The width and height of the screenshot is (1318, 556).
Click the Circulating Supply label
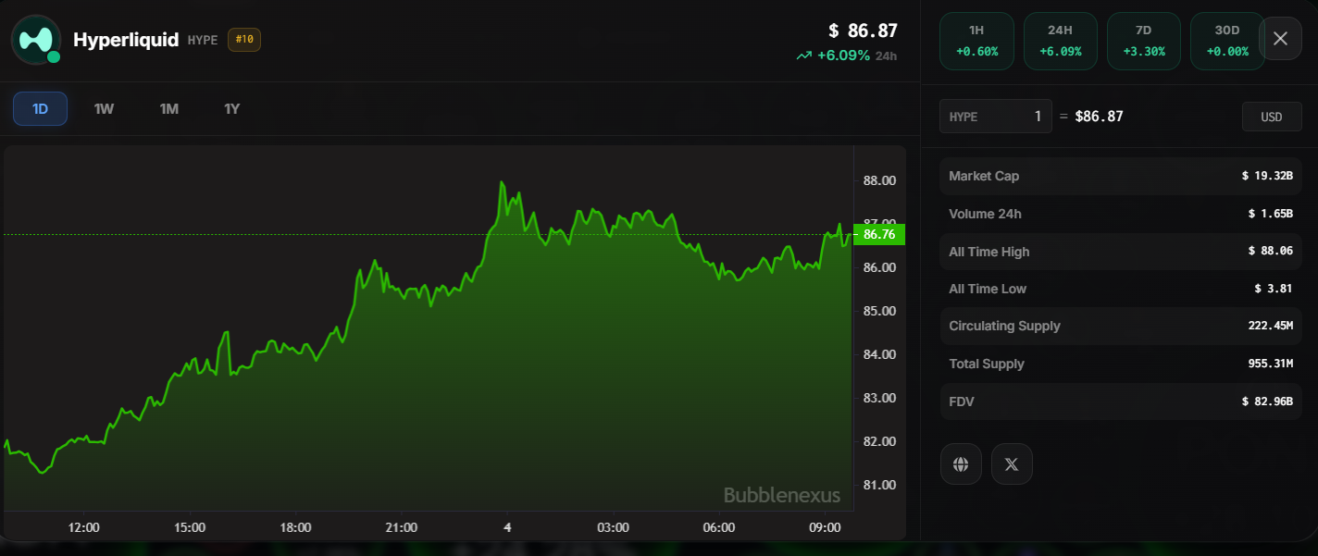1004,326
